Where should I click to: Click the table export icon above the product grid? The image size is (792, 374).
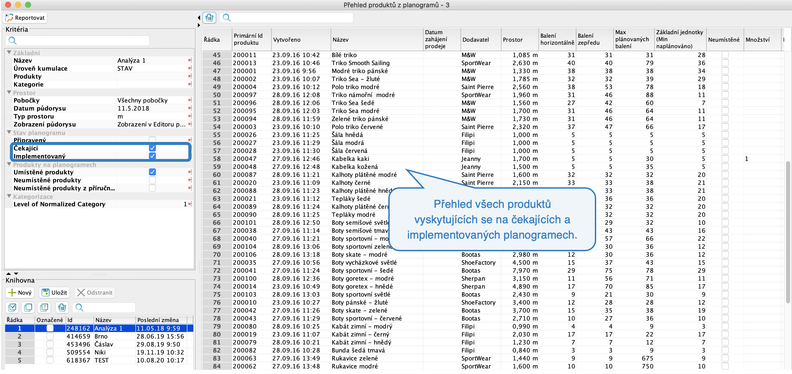coord(209,18)
